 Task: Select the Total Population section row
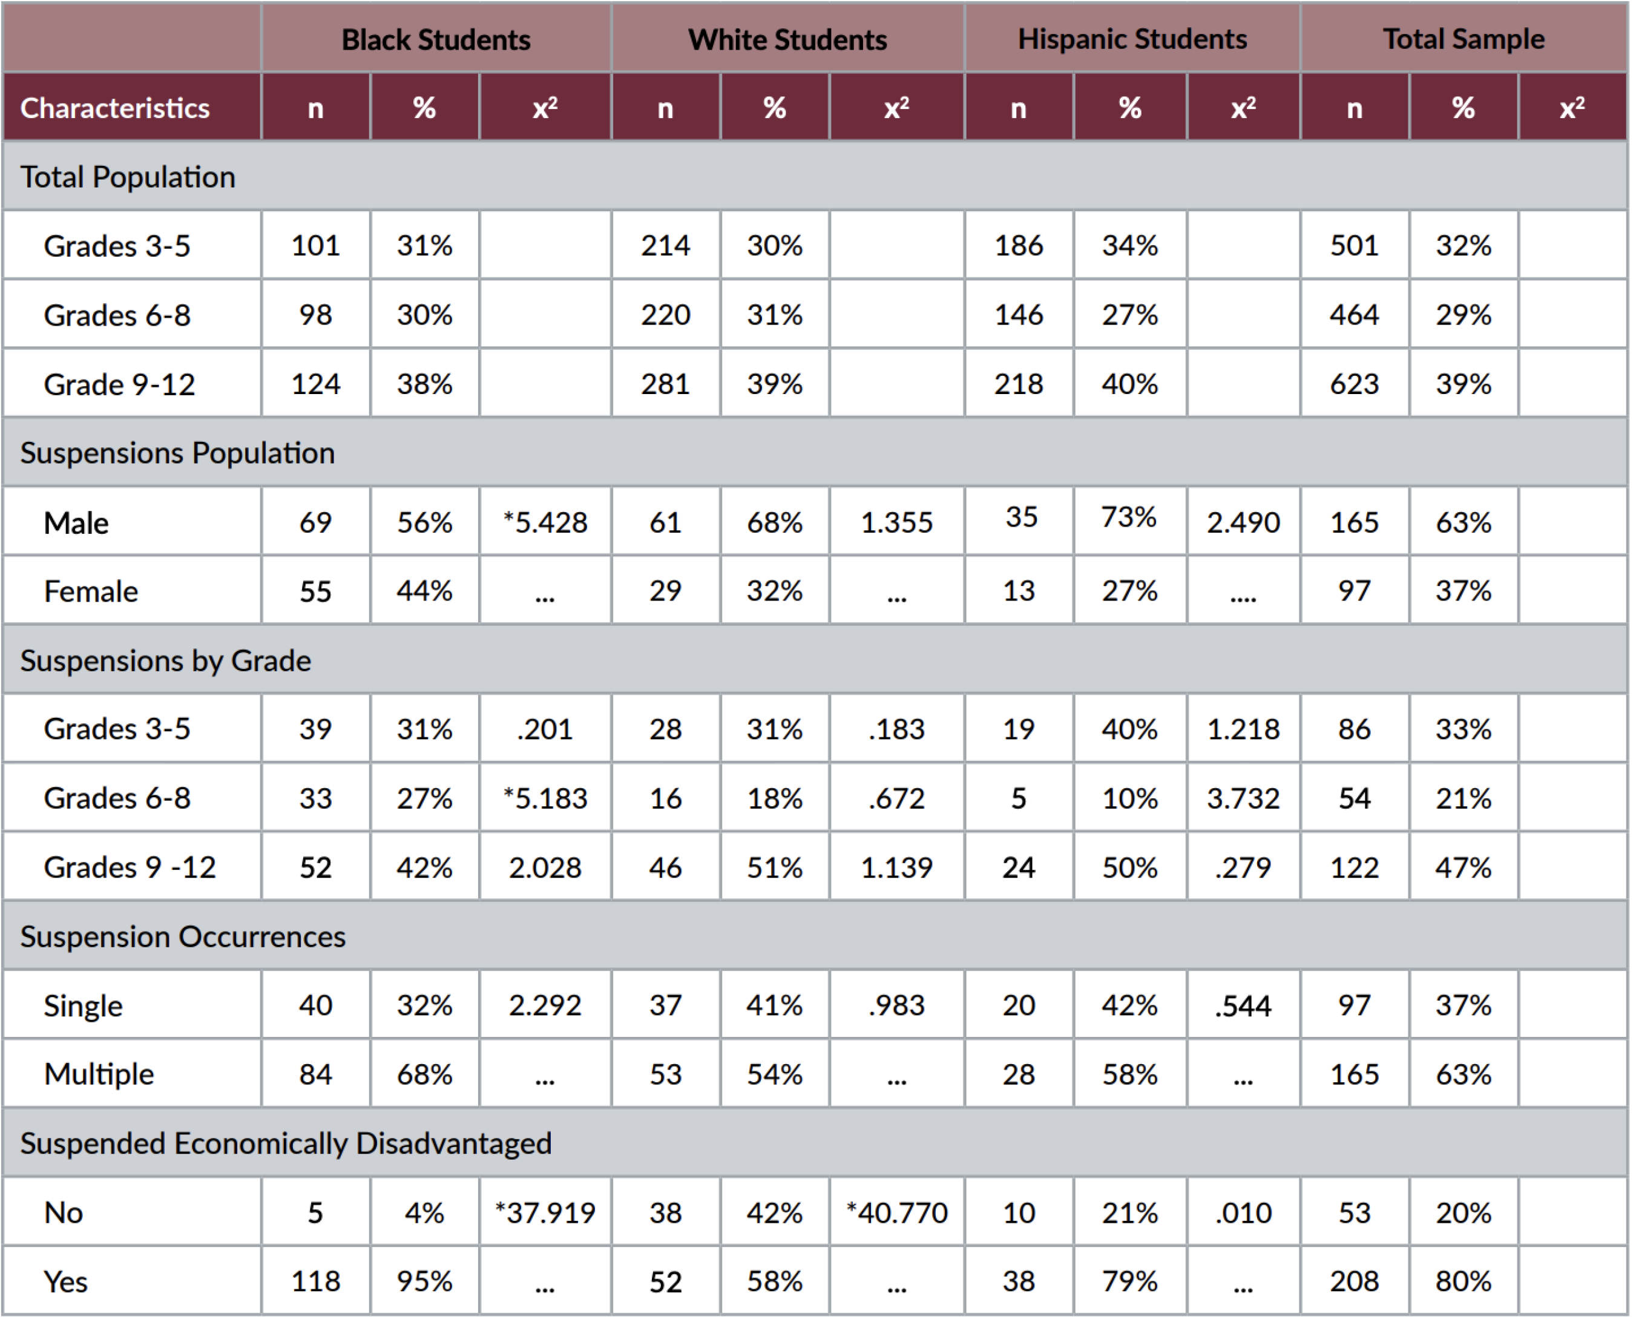(x=815, y=177)
